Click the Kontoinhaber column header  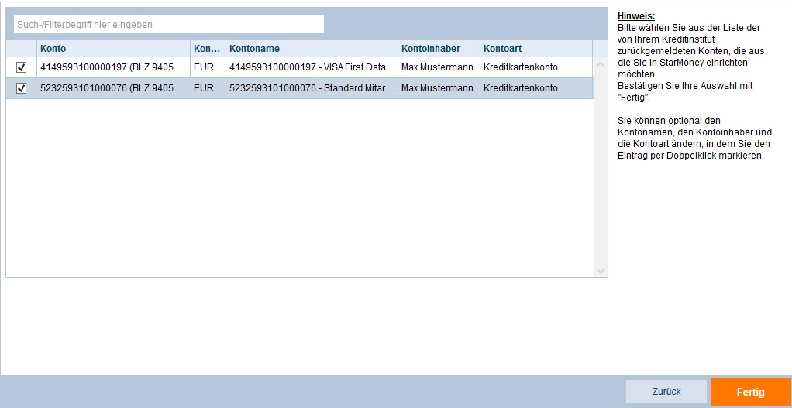click(439, 49)
